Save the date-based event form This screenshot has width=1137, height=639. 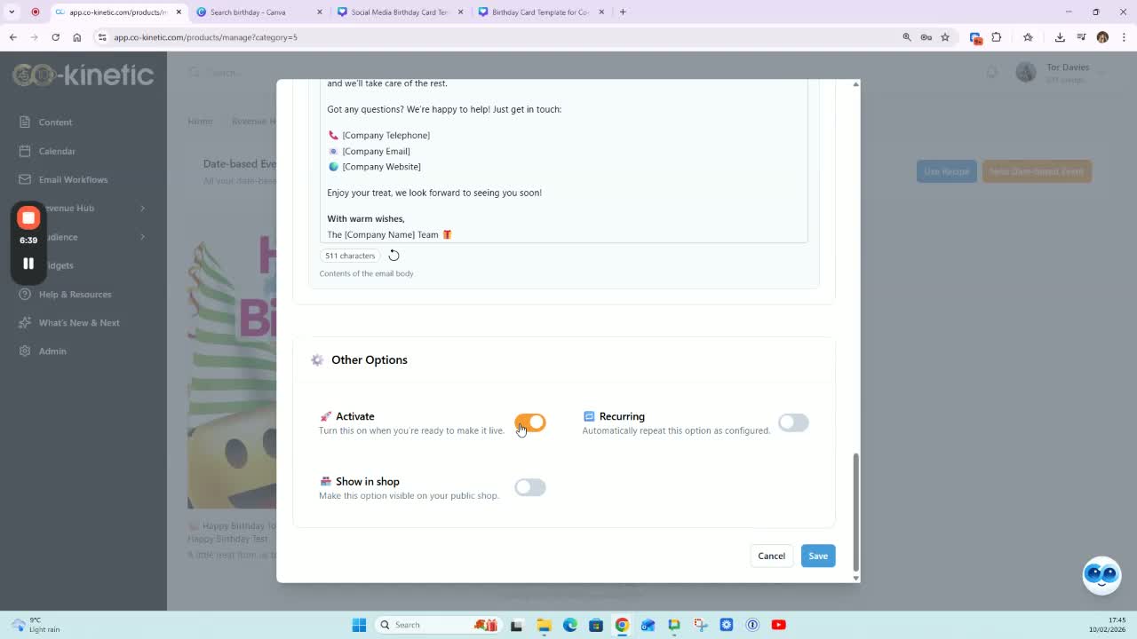tap(818, 556)
